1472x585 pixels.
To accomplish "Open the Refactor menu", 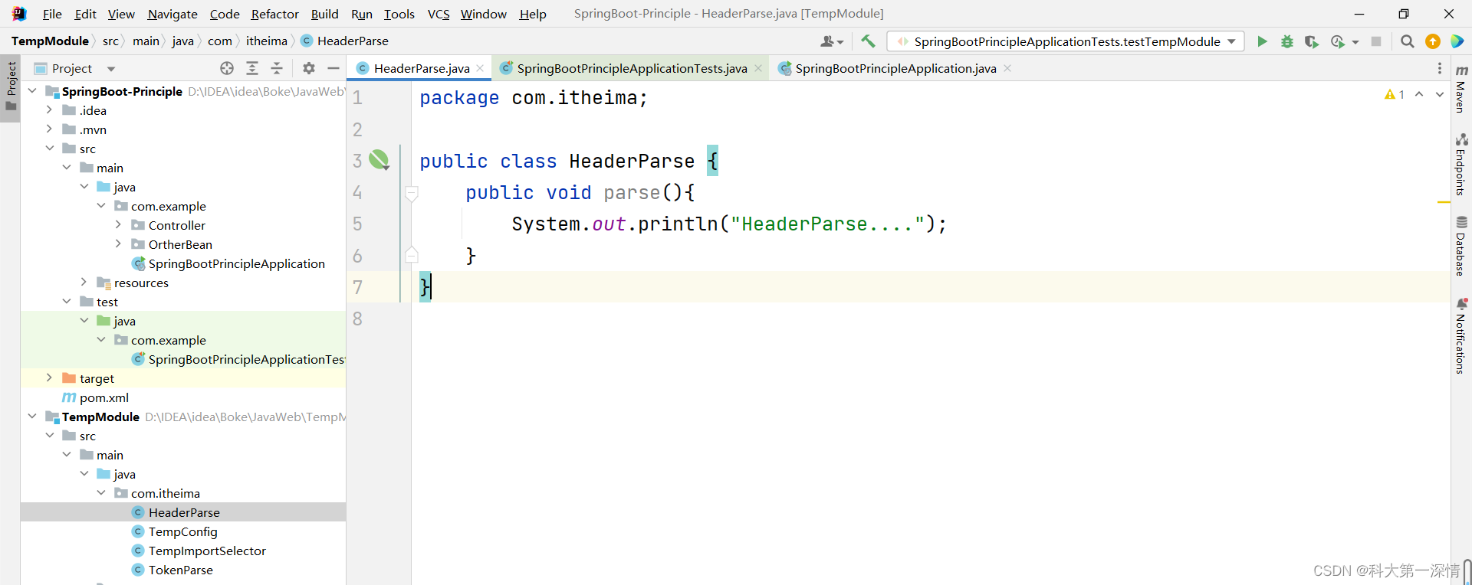I will click(274, 14).
